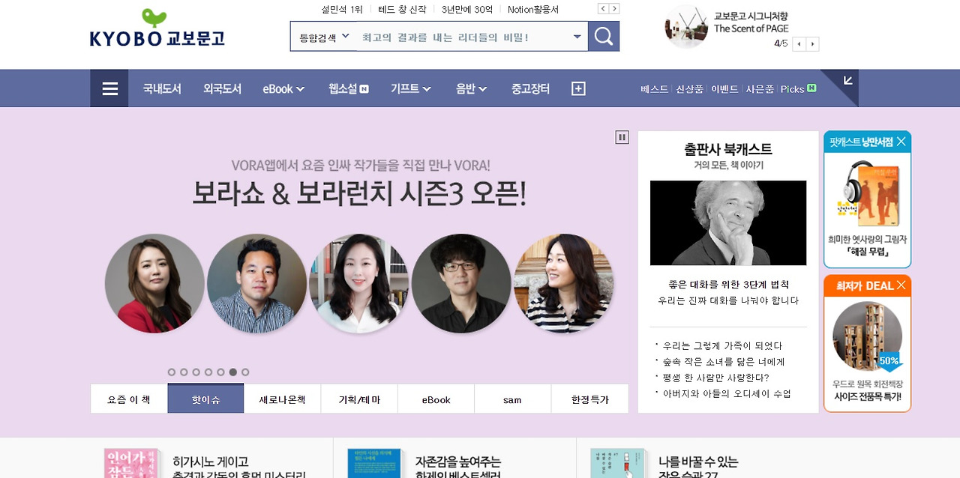Click the plus icon in navigation bar
960x478 pixels.
pos(578,88)
